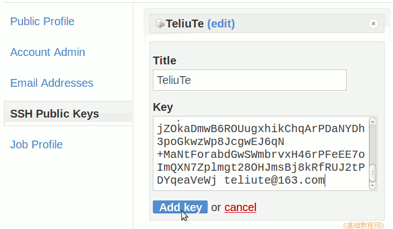Click the teliute@163.com text in the key

tap(274, 180)
